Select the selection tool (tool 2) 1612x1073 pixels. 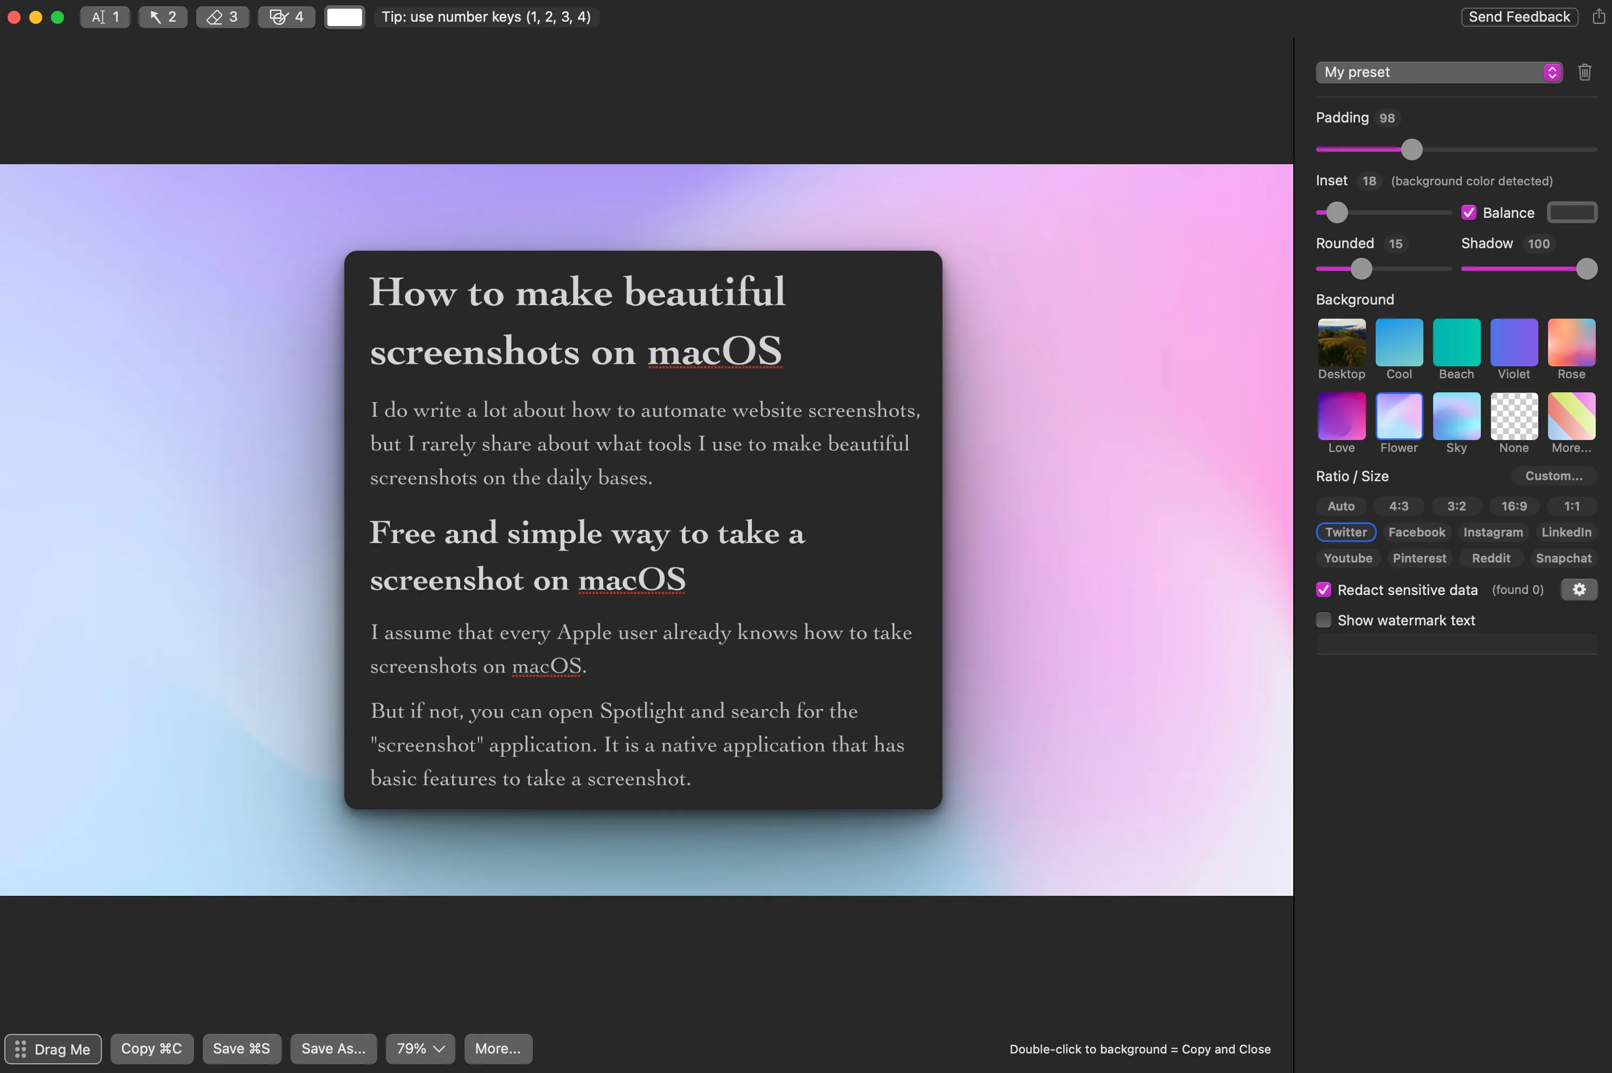tap(163, 16)
